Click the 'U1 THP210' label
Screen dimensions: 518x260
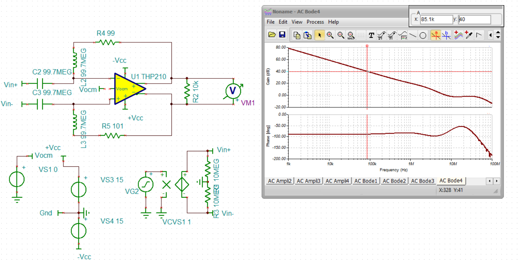[148, 77]
